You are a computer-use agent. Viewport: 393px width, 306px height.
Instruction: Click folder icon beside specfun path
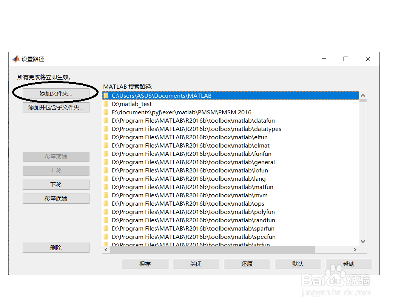point(106,237)
